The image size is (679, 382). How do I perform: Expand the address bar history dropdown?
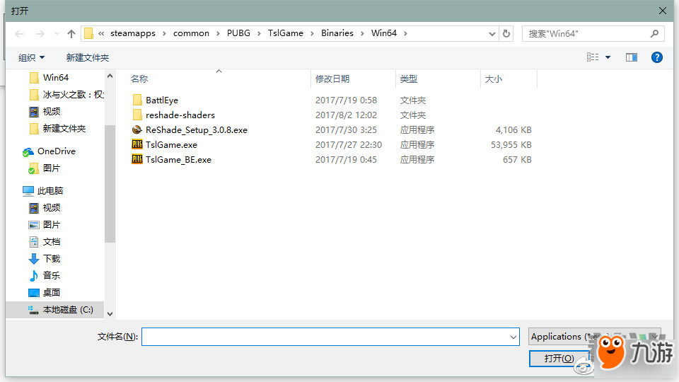[x=492, y=34]
